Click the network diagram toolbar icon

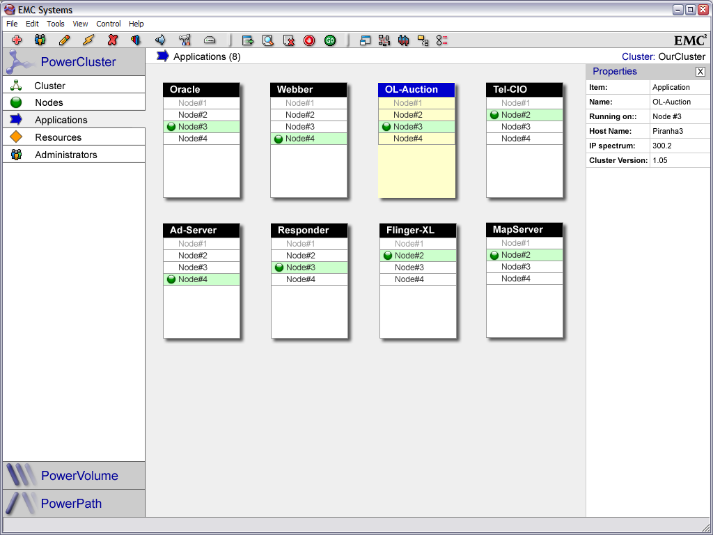384,40
